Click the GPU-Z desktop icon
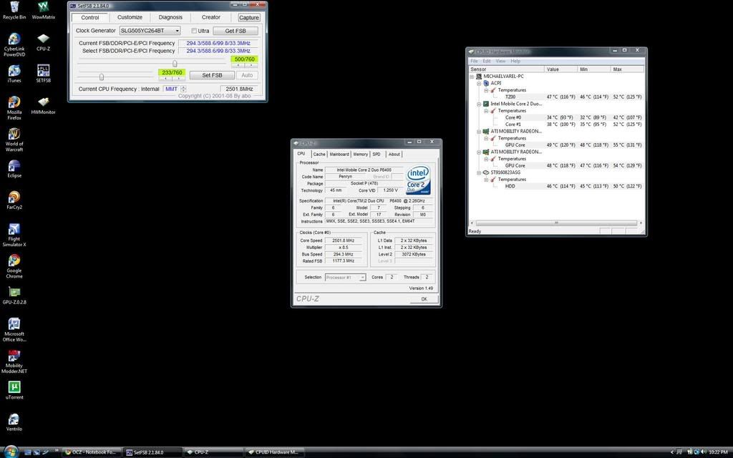733x458 pixels. pyautogui.click(x=14, y=296)
